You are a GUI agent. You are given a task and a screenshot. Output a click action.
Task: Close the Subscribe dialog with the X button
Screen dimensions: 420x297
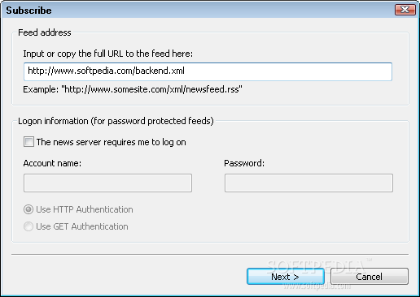pyautogui.click(x=405, y=10)
